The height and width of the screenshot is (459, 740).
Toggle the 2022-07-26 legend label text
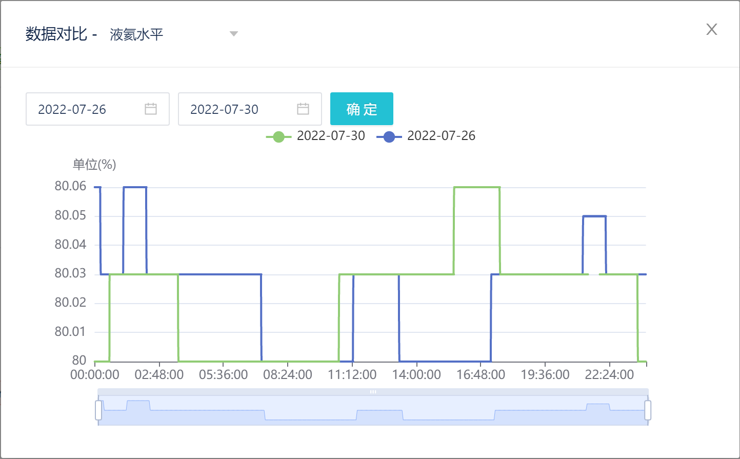pos(441,136)
